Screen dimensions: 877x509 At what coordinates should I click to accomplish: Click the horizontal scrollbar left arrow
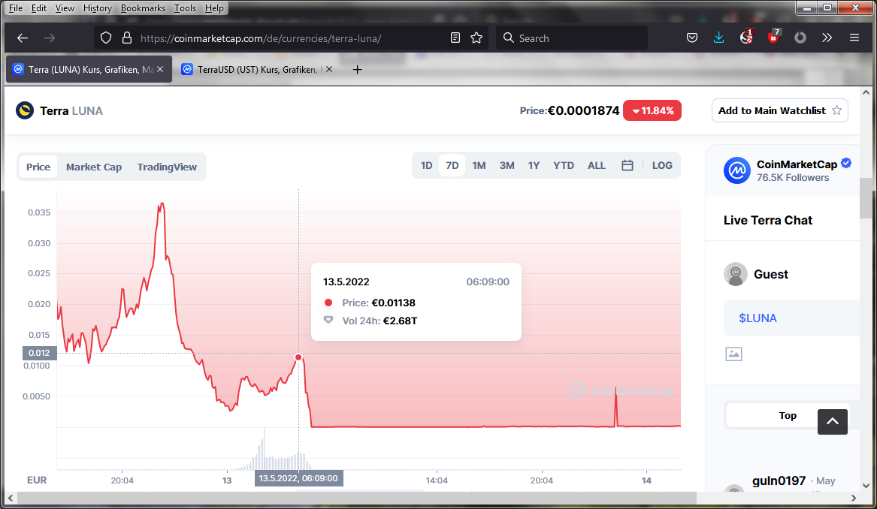coord(10,498)
